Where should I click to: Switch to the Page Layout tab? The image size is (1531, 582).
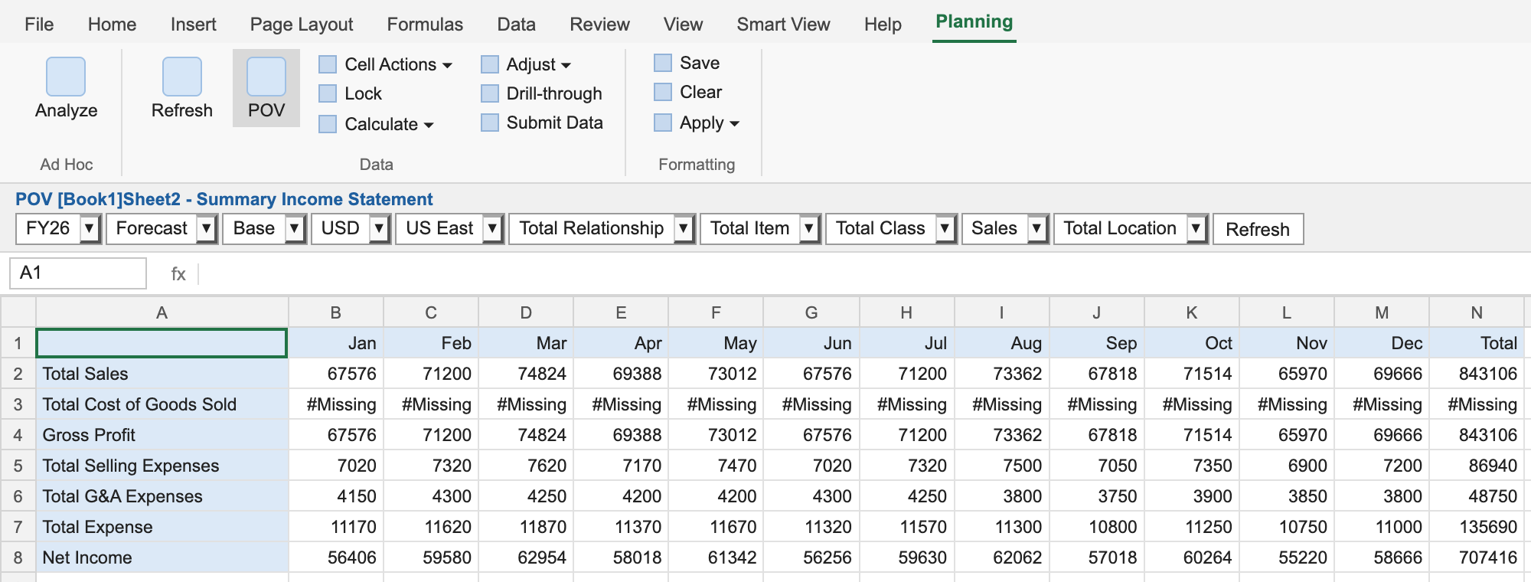(x=302, y=25)
